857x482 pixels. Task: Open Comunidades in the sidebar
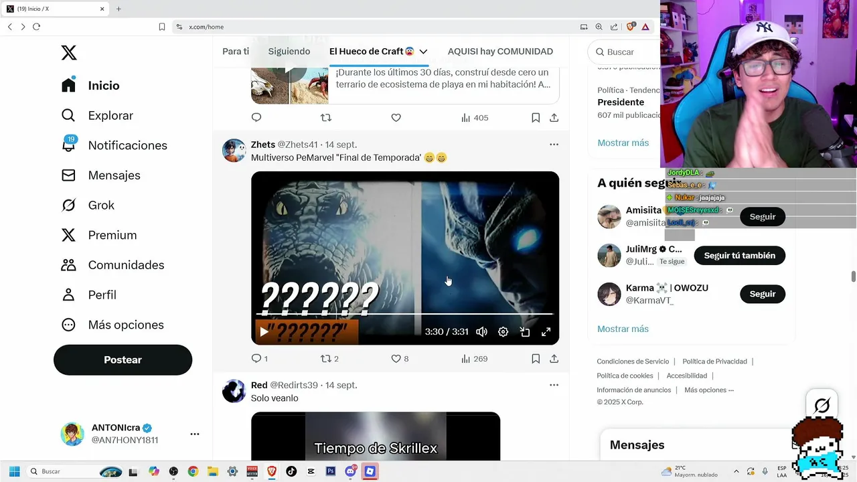coord(112,265)
